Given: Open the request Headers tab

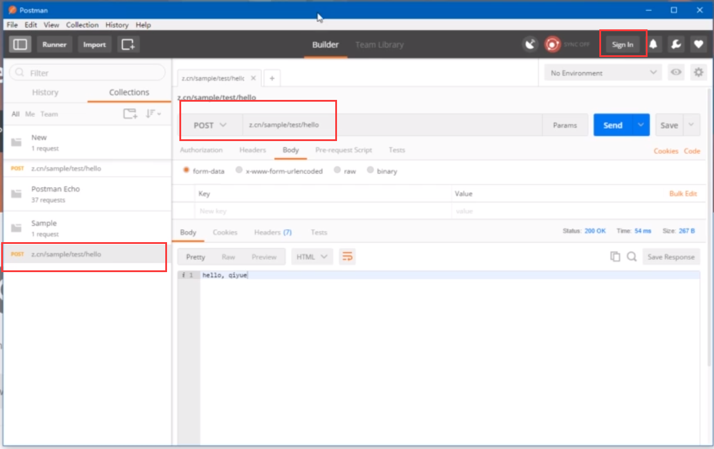Looking at the screenshot, I should point(253,150).
